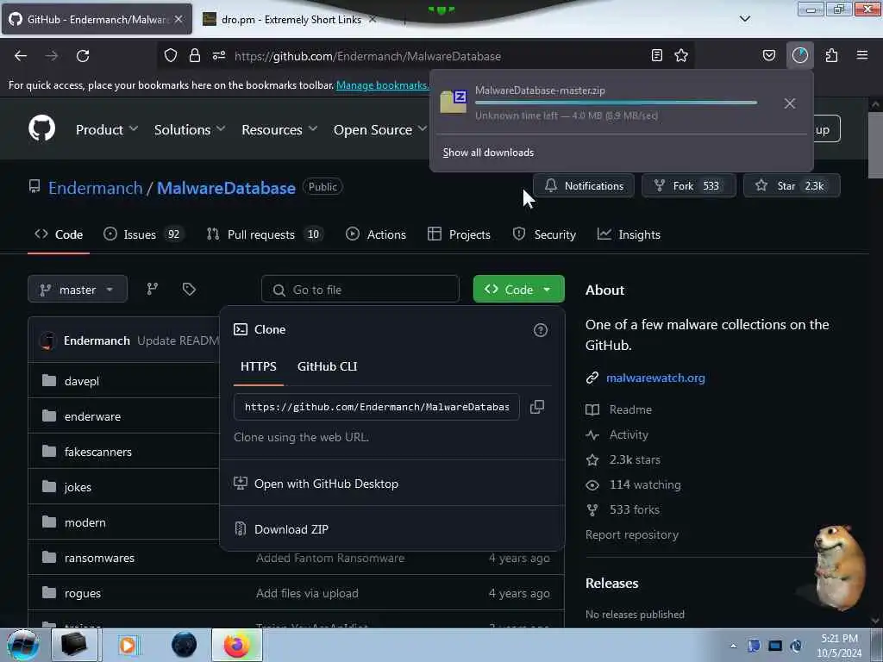Open the Windows Start orb

(23, 645)
